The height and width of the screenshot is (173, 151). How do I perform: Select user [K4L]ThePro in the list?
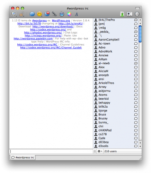pos(116,20)
